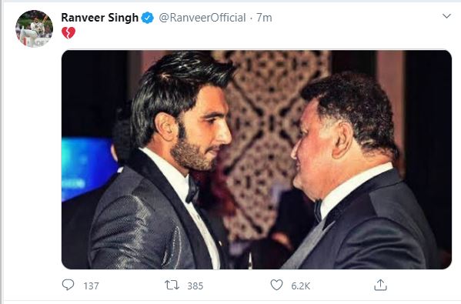Expand the tweet options chevron arrow
This screenshot has height=304, width=461.
pyautogui.click(x=446, y=16)
